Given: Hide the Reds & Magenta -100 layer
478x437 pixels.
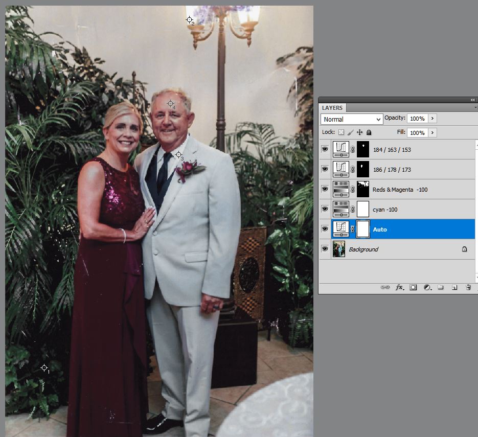Looking at the screenshot, I should [x=325, y=189].
